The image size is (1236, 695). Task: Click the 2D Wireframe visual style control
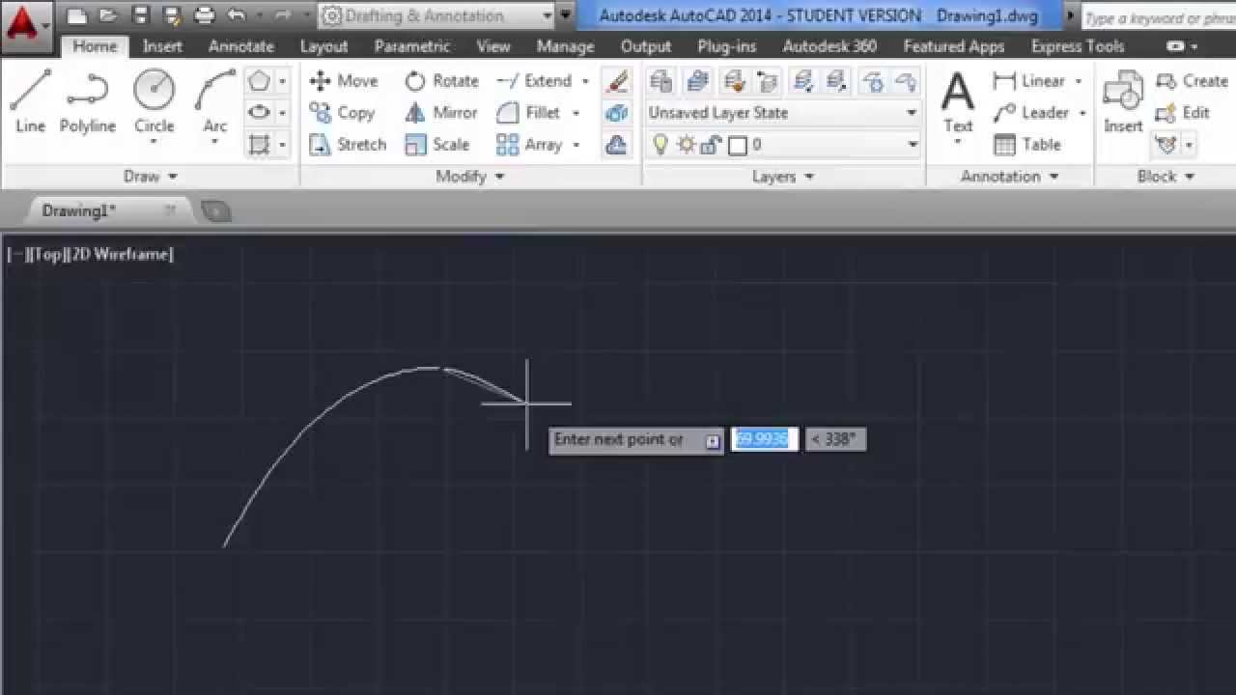pyautogui.click(x=120, y=255)
